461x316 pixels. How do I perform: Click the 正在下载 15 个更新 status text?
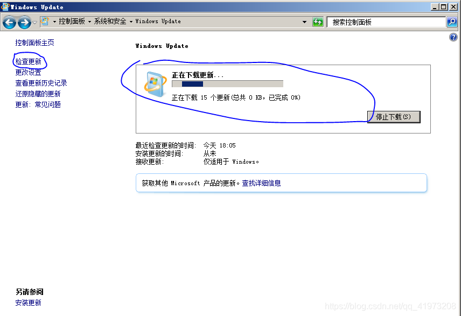click(x=236, y=97)
